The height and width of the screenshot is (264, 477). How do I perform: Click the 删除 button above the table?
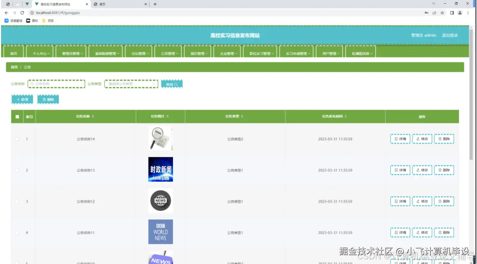[48, 99]
